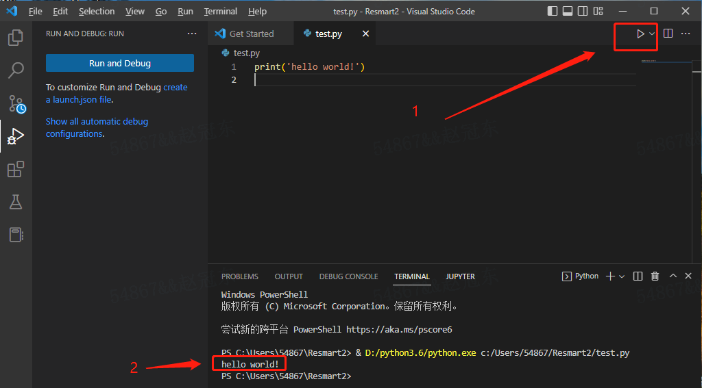Switch to the PROBLEMS panel tab

(240, 276)
